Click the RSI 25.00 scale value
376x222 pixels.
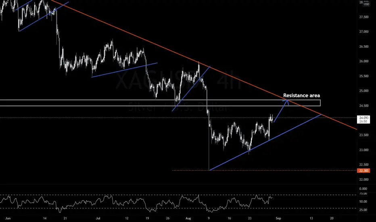pyautogui.click(x=363, y=210)
